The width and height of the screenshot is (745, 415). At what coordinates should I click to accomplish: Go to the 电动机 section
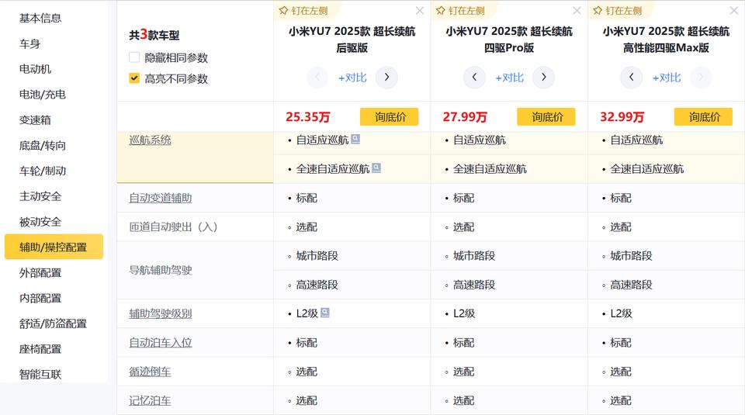[35, 69]
